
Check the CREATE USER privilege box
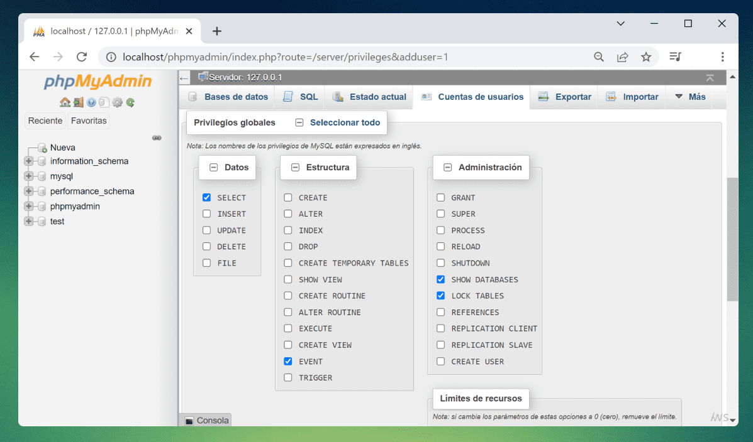click(440, 362)
